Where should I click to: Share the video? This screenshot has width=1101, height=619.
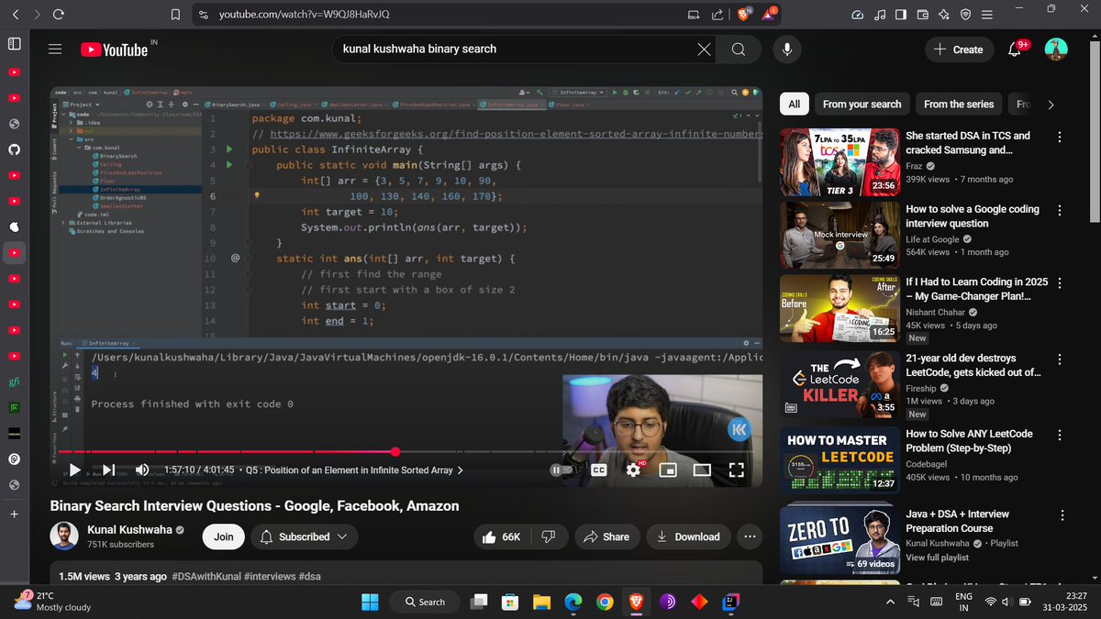point(606,536)
